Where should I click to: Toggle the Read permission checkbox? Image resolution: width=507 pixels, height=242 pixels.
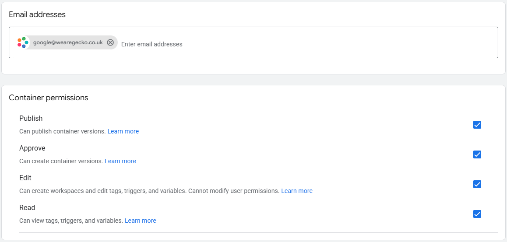coord(477,214)
